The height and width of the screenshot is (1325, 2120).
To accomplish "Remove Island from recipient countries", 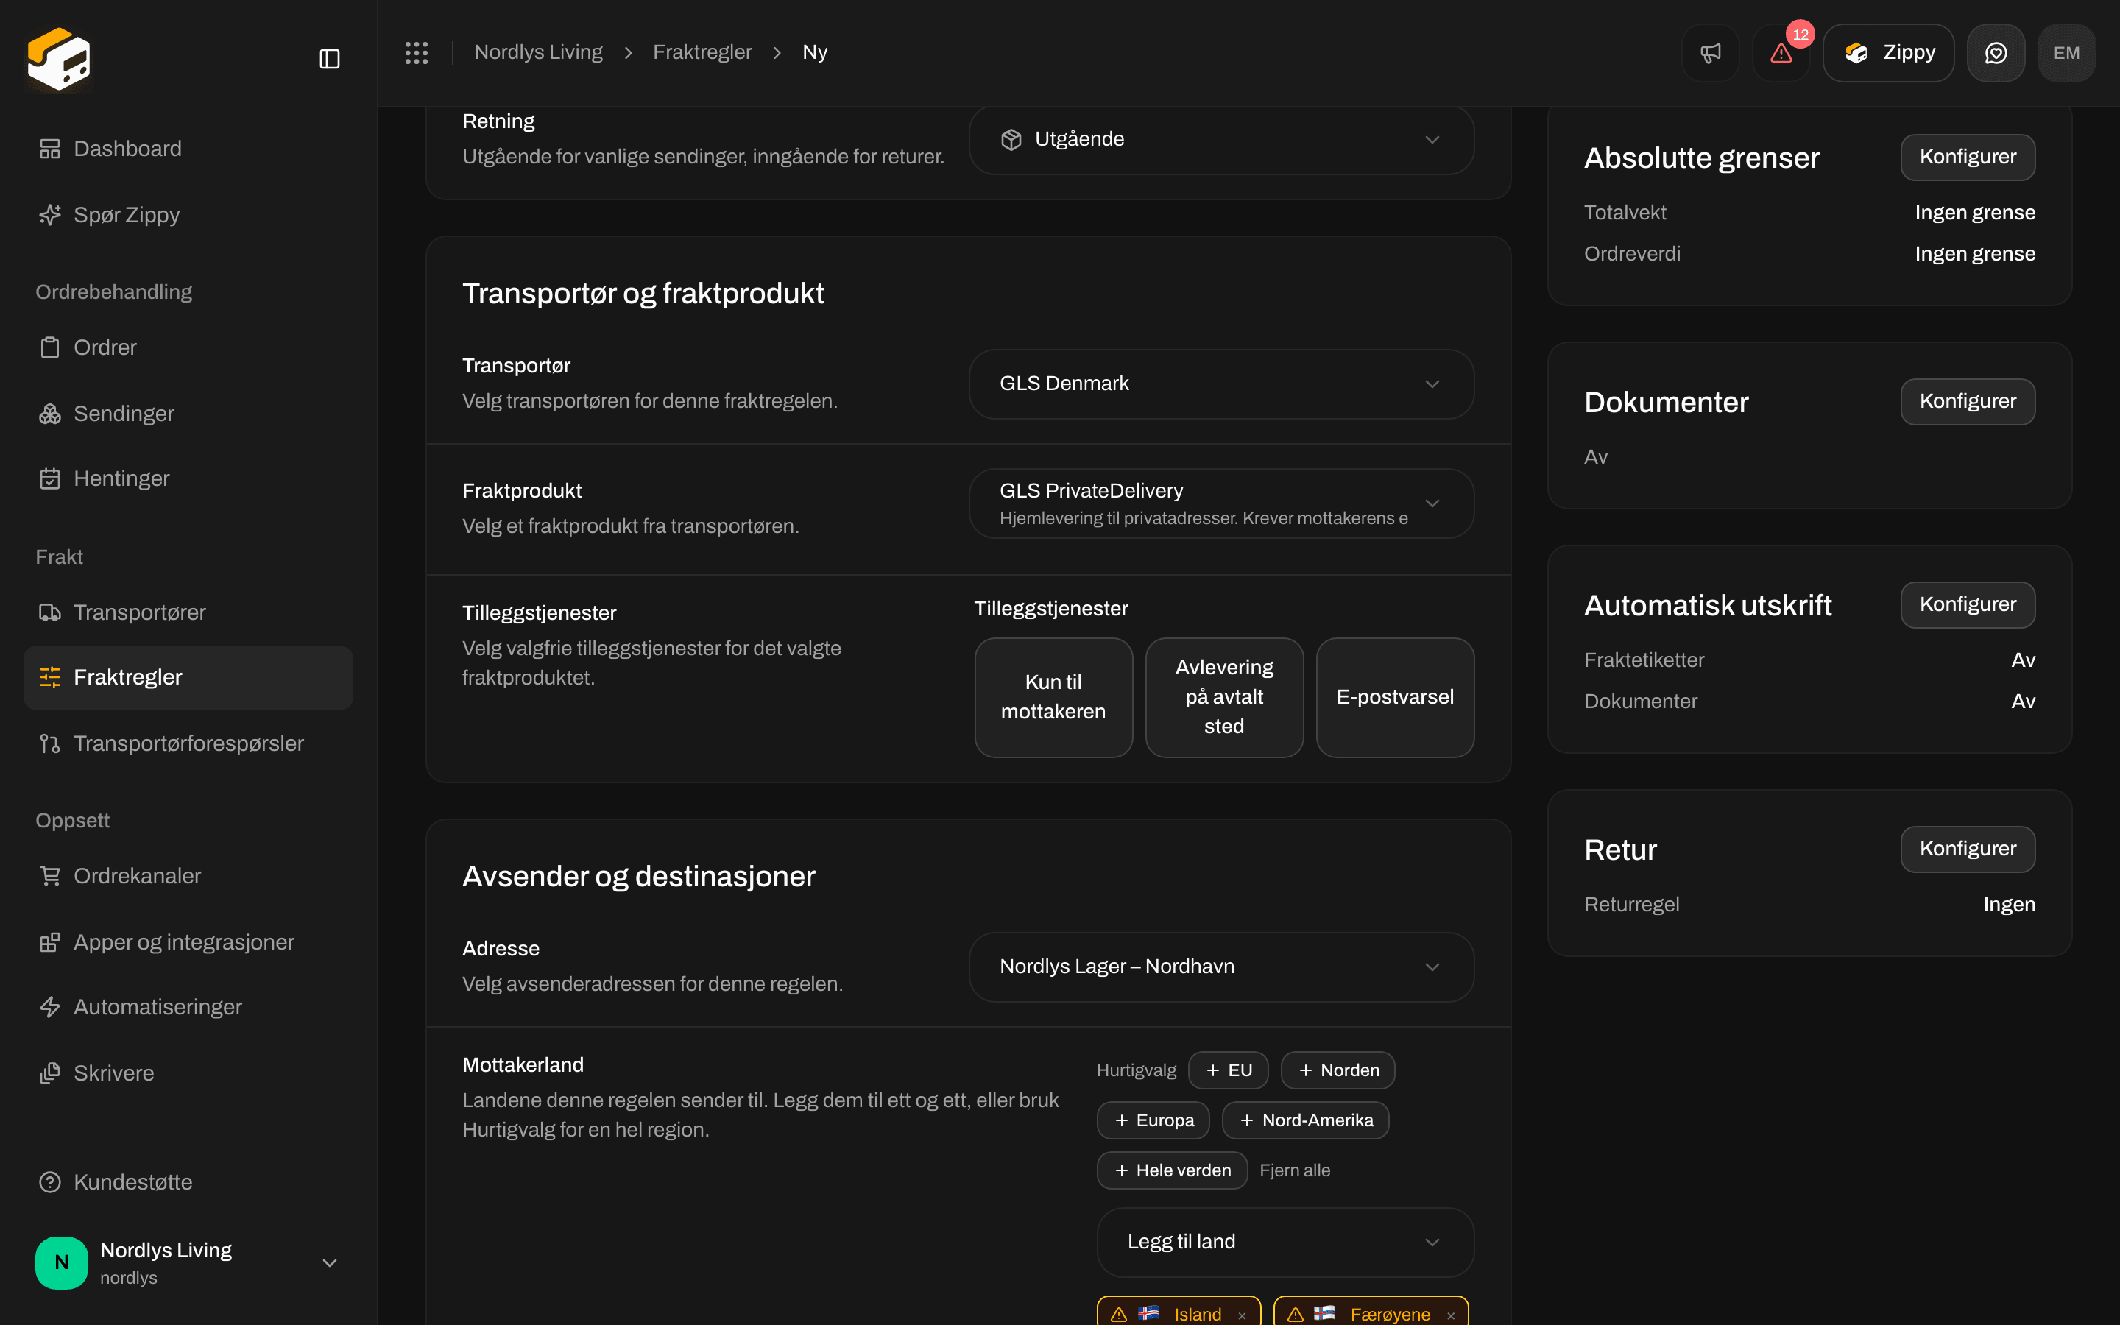I will tap(1243, 1315).
